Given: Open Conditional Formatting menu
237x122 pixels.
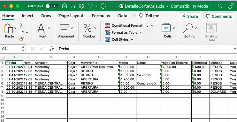Looking at the screenshot, I should pos(129,25).
